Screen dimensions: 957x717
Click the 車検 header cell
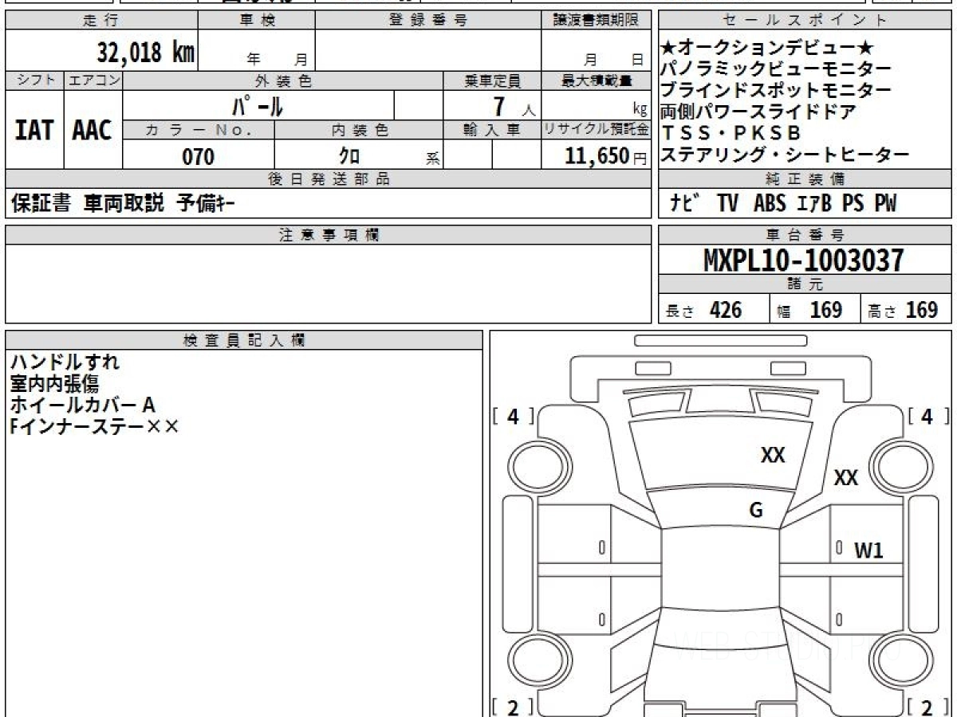[257, 21]
